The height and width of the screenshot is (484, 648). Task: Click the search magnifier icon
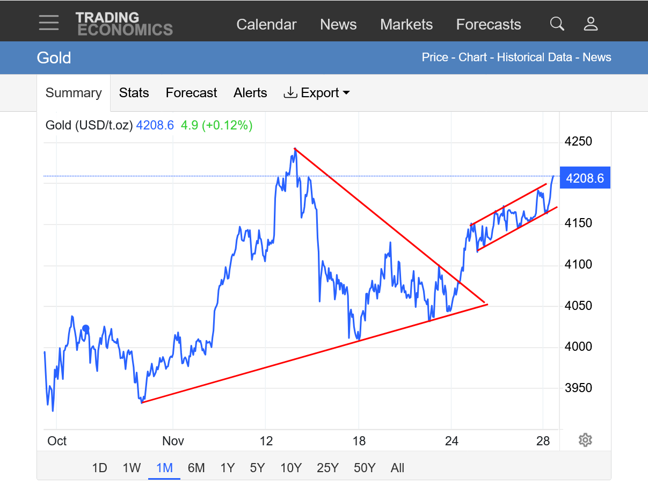click(x=557, y=24)
